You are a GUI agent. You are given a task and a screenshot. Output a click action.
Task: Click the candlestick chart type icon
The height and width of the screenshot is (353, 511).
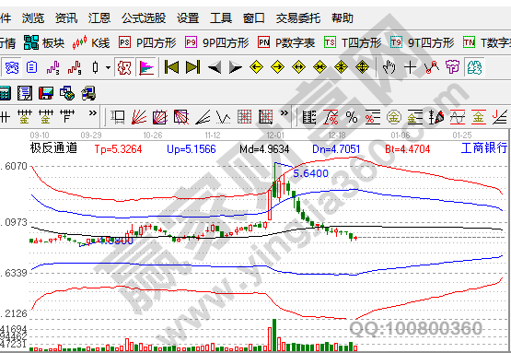(x=95, y=67)
